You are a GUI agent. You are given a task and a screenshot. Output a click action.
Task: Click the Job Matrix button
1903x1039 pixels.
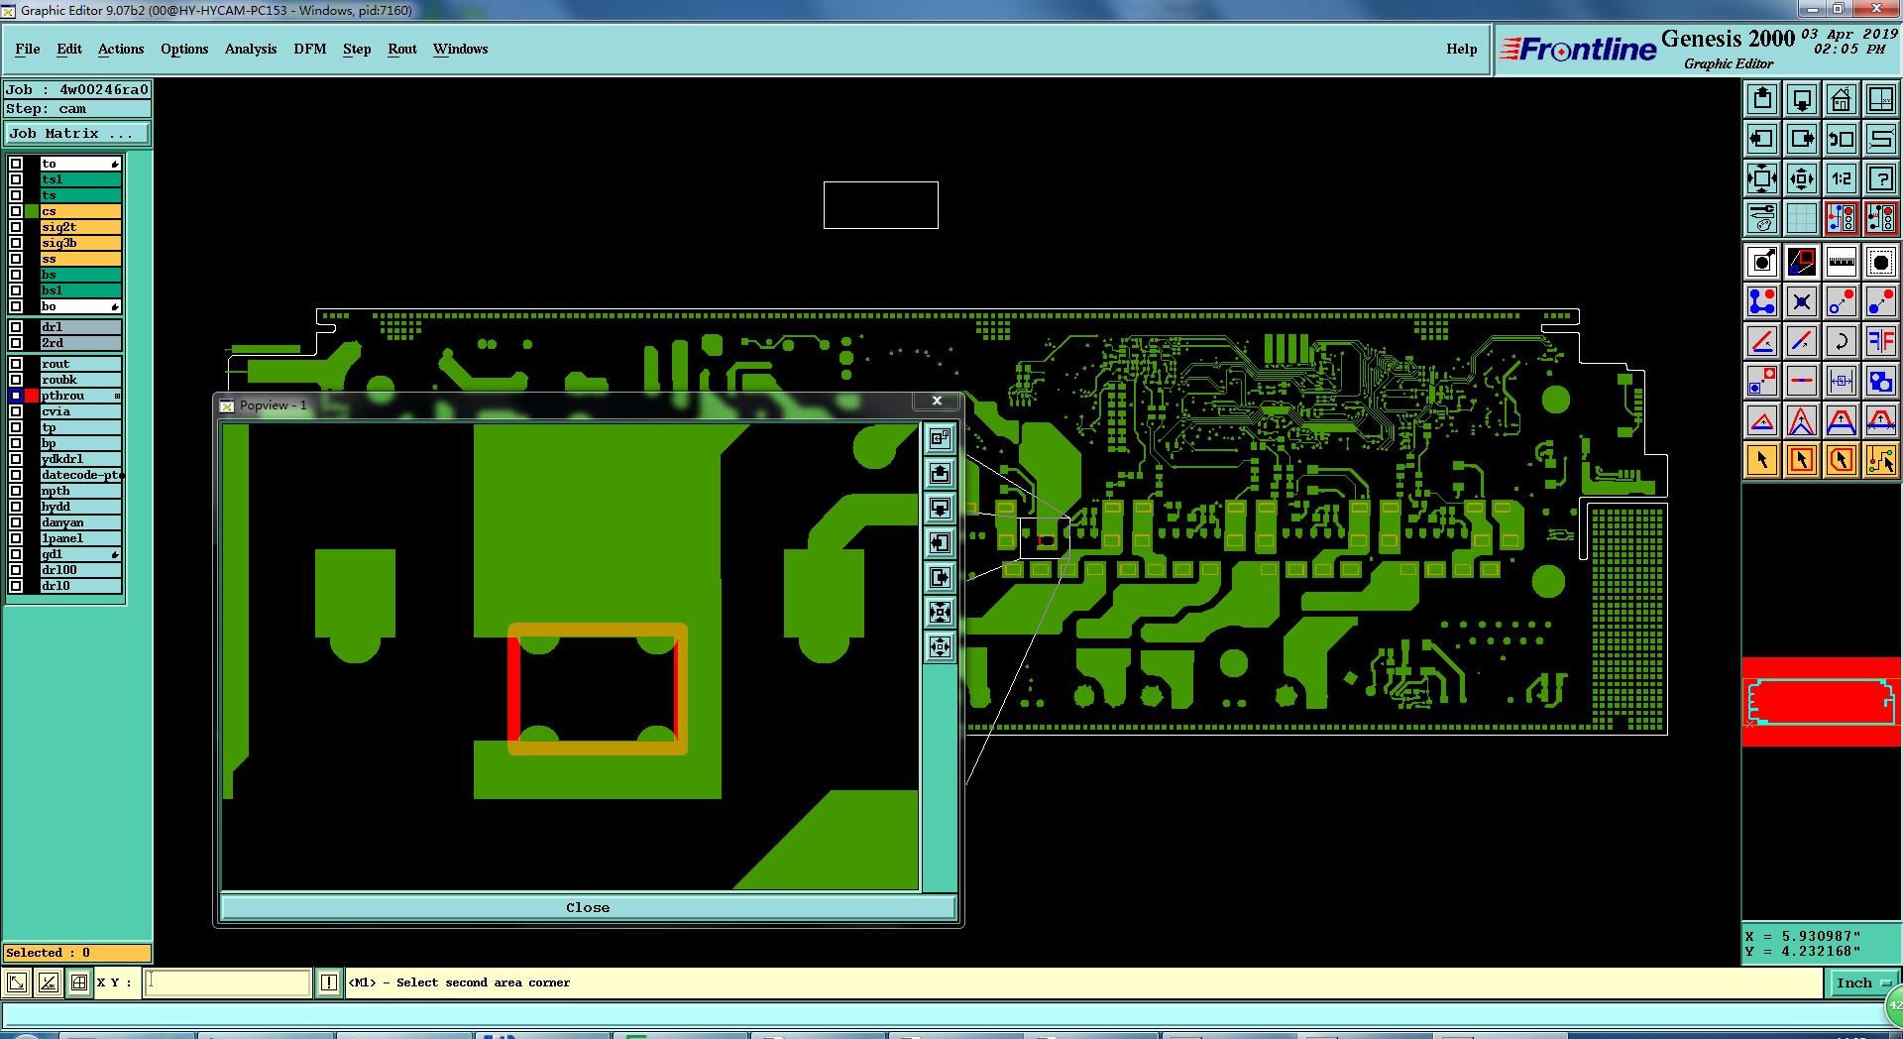click(77, 133)
